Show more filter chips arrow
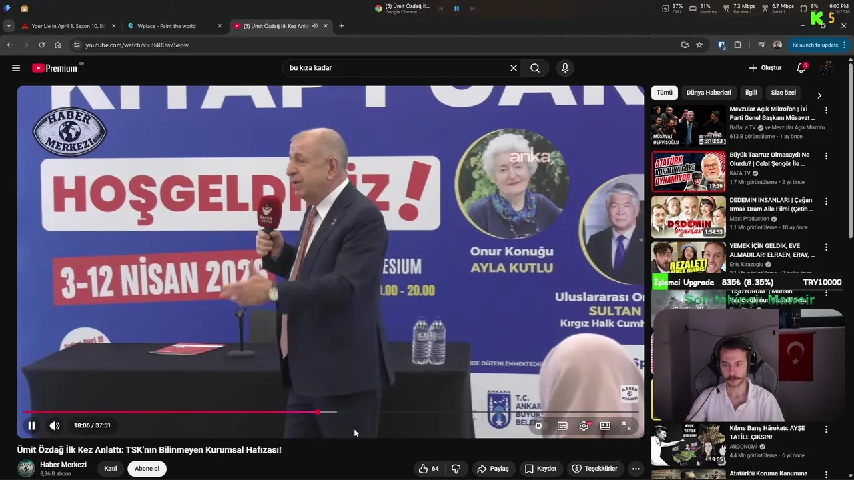854x480 pixels. [819, 95]
